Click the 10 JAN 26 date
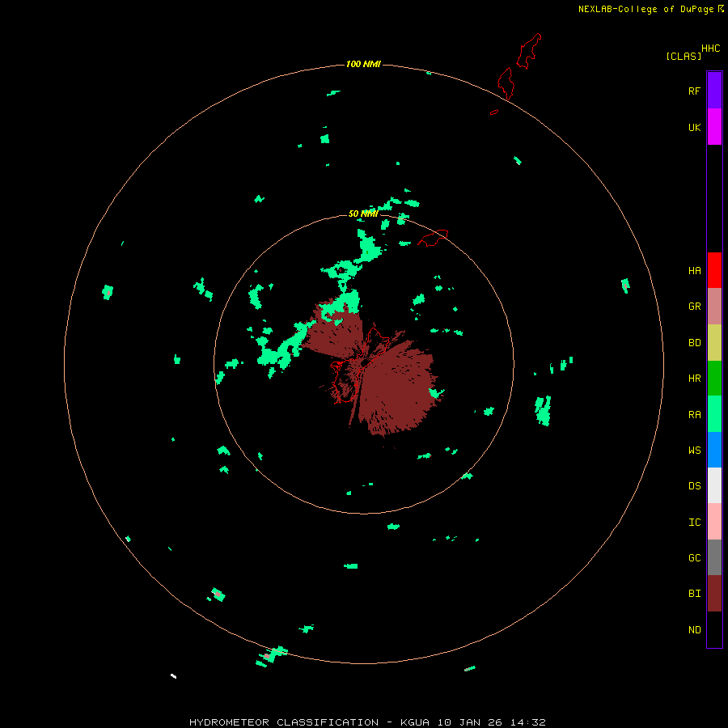 pos(470,722)
